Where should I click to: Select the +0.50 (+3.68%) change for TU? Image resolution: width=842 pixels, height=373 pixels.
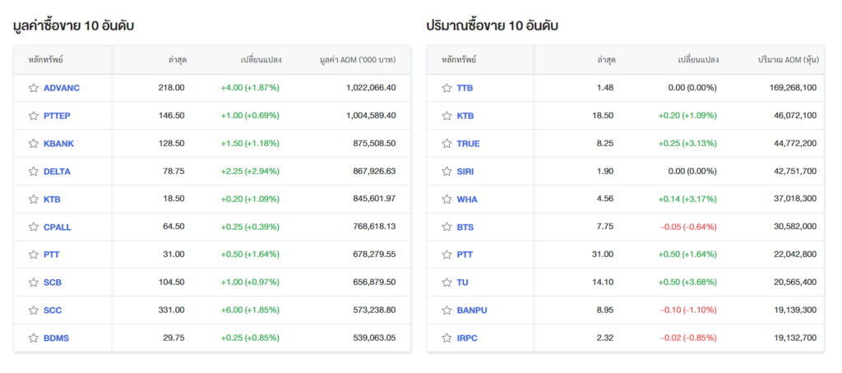pos(688,283)
